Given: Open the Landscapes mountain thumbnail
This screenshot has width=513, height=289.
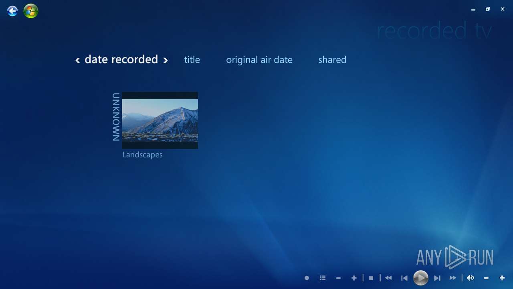Looking at the screenshot, I should point(160,120).
